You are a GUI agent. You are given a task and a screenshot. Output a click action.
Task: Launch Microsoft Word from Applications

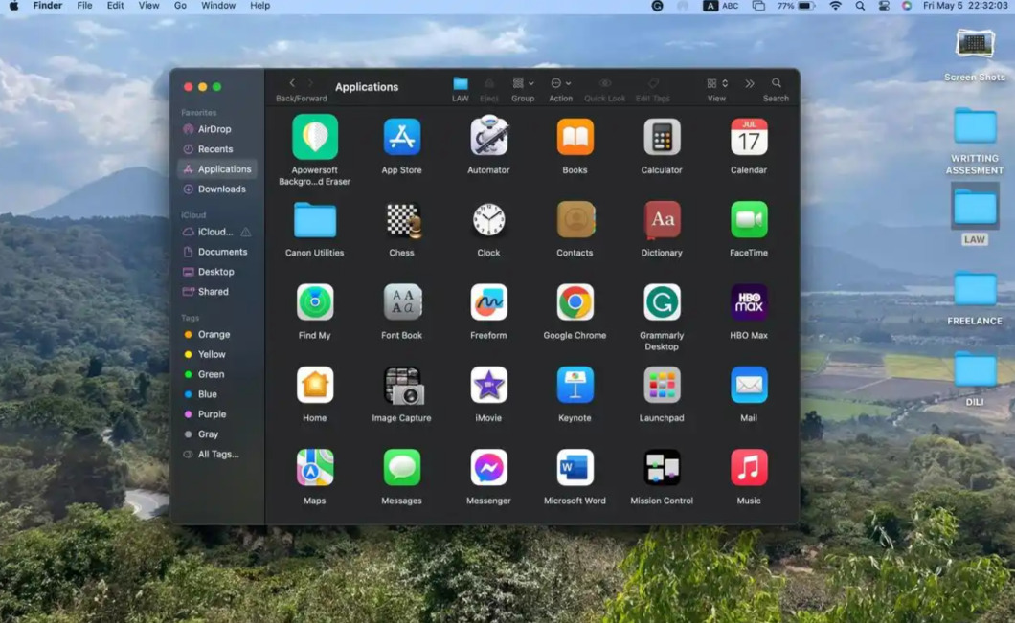pyautogui.click(x=575, y=467)
